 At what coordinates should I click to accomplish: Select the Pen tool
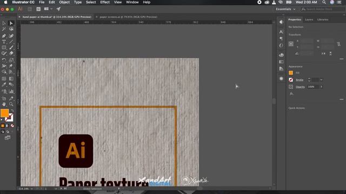[x=4, y=36]
